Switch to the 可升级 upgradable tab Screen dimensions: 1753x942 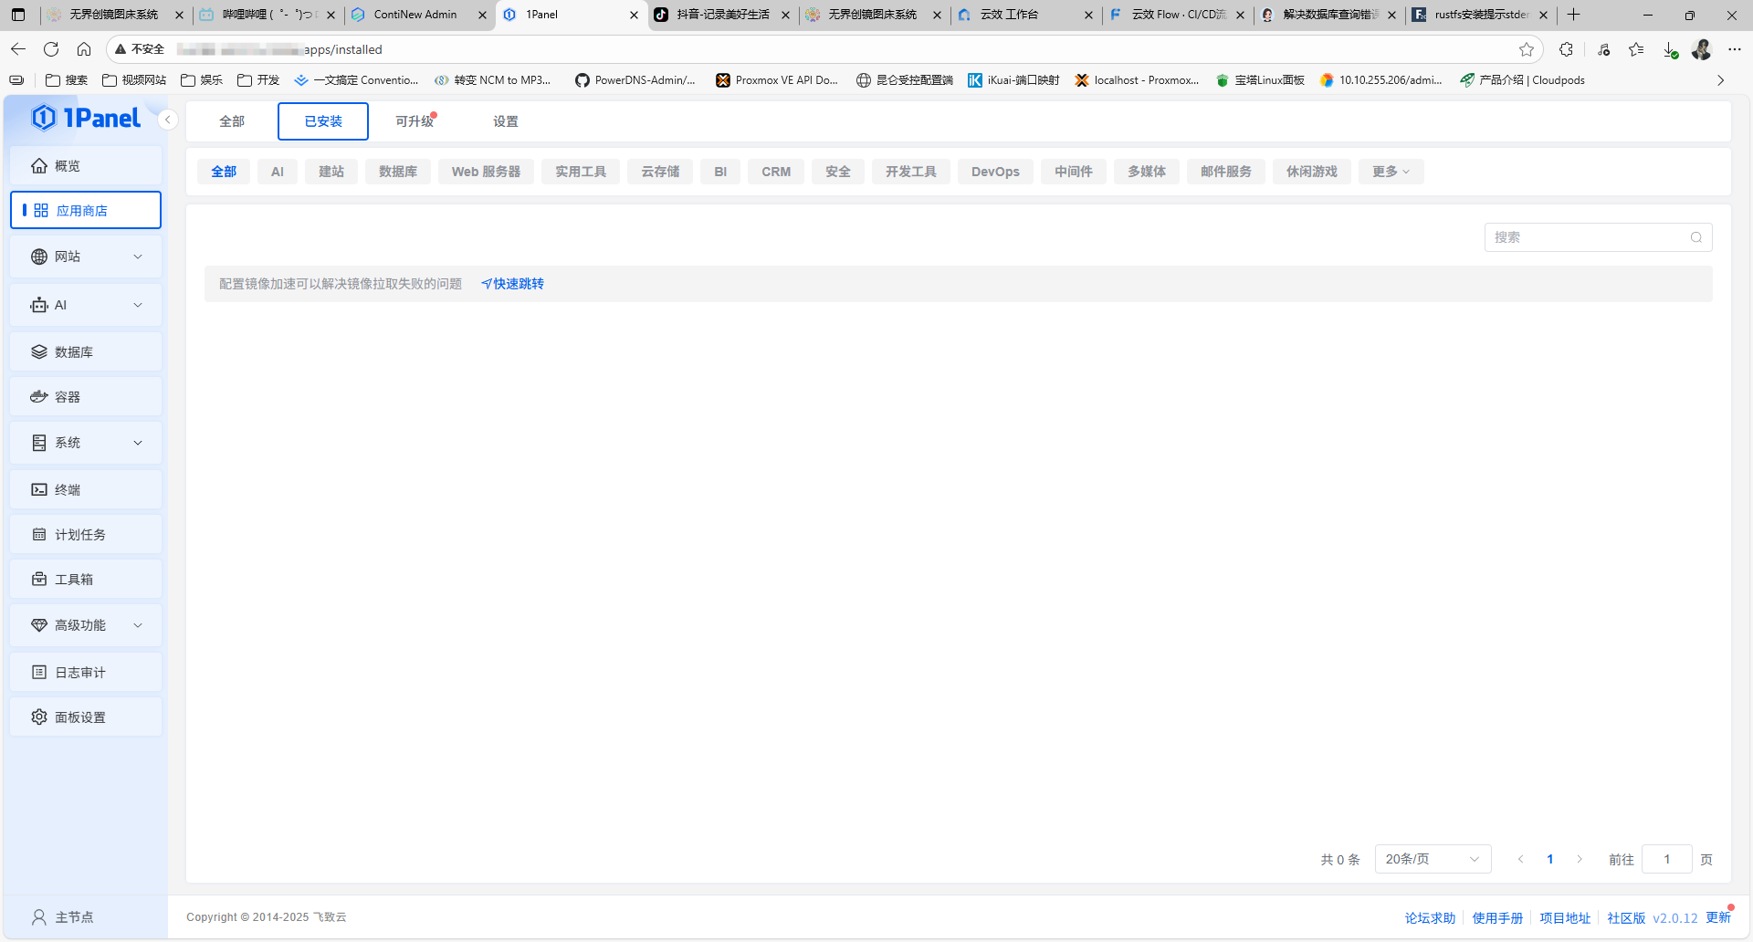coord(414,121)
